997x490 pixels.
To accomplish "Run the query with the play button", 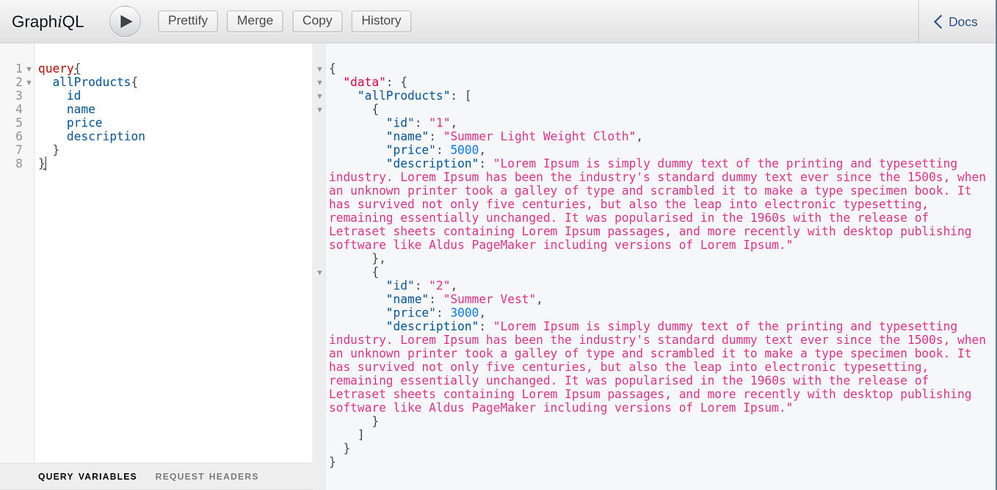I will click(125, 21).
